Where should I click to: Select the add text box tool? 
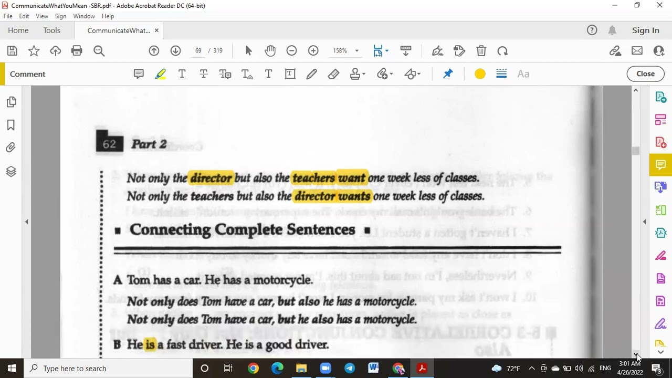[290, 74]
